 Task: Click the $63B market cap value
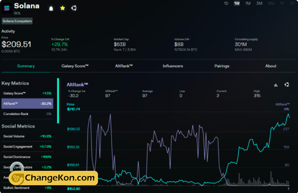(120, 44)
